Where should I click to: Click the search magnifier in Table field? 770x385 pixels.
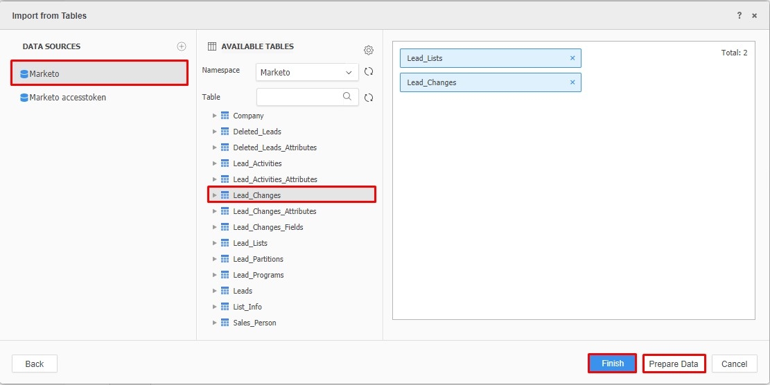click(x=347, y=97)
